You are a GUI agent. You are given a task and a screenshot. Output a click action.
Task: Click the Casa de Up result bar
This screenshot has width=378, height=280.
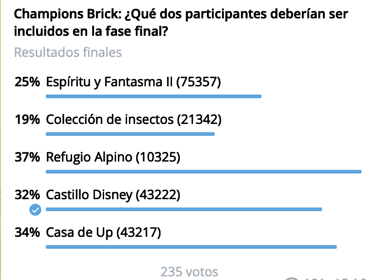tap(191, 247)
